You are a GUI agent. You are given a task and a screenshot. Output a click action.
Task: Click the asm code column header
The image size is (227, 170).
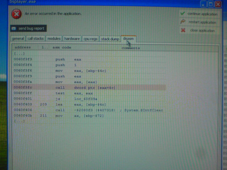[x=84, y=47]
